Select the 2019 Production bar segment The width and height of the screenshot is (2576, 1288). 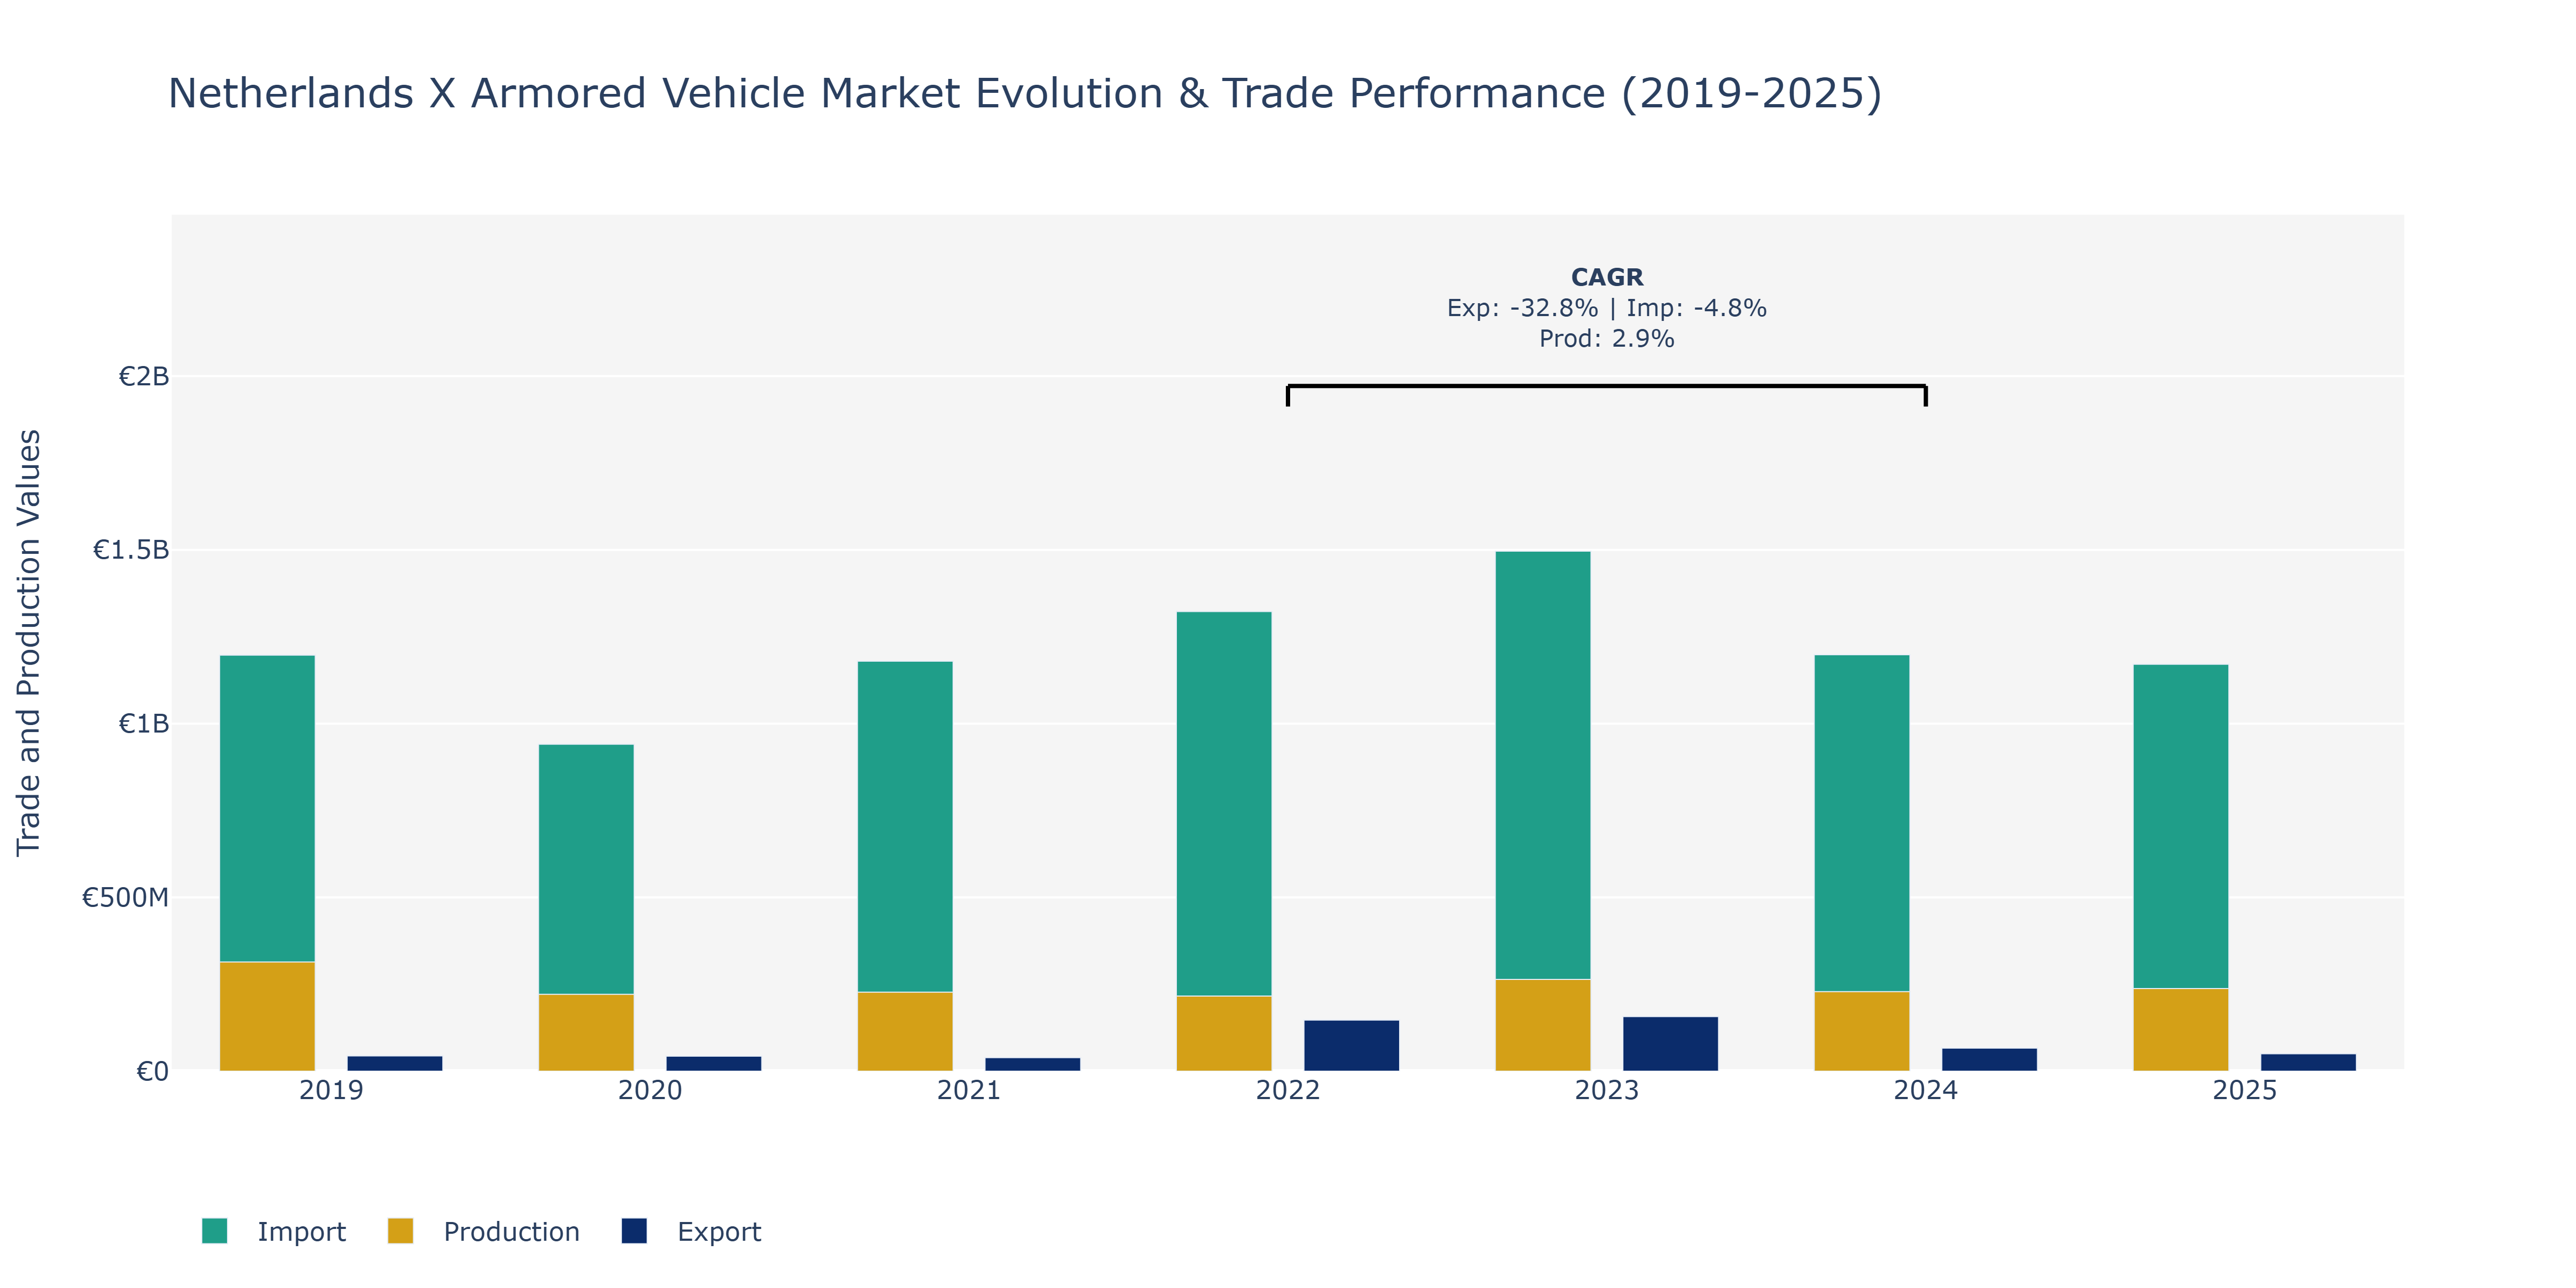point(267,1016)
